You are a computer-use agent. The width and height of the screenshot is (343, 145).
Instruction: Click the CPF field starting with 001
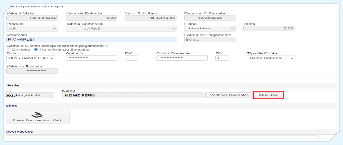(29, 95)
